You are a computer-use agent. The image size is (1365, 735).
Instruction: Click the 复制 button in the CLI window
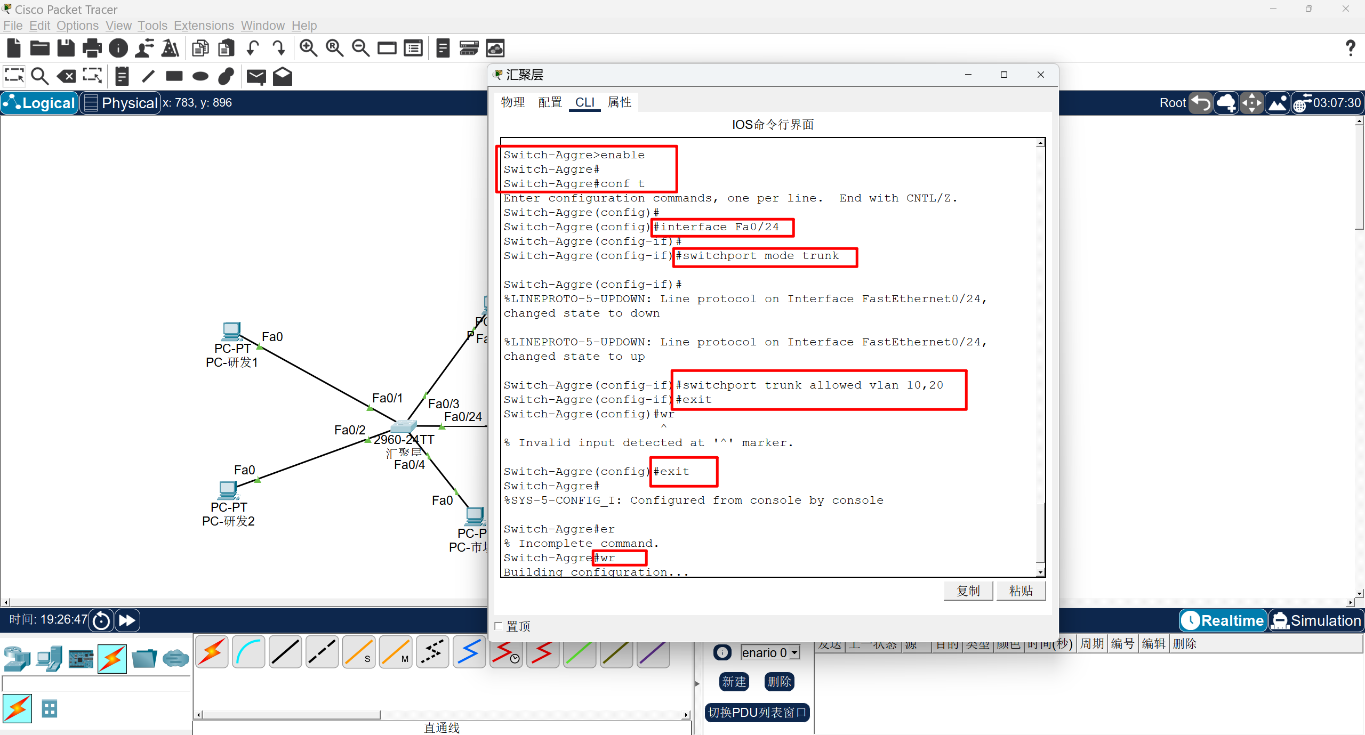(x=968, y=591)
